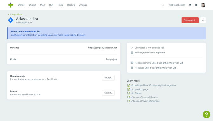The width and height of the screenshot is (213, 121).
Task: Open the Analyze menu
Action: [83, 5]
